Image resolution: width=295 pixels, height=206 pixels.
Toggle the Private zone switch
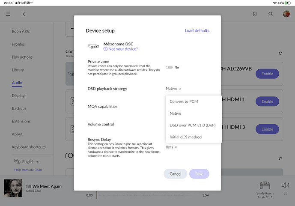(169, 67)
